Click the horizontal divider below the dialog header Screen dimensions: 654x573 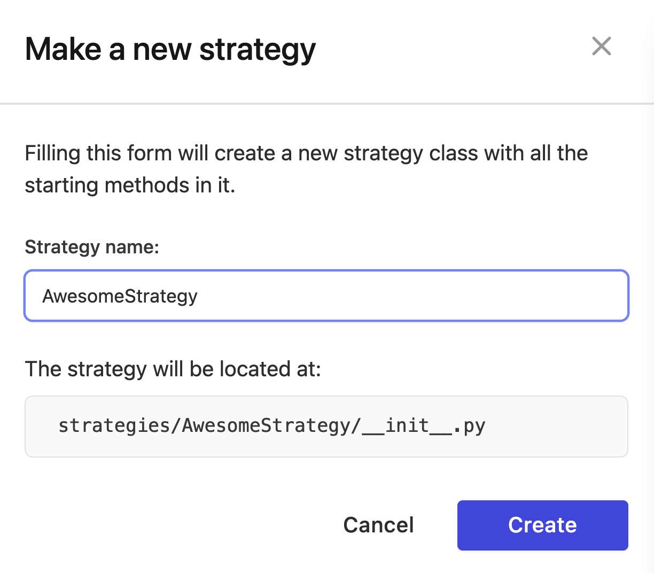326,103
